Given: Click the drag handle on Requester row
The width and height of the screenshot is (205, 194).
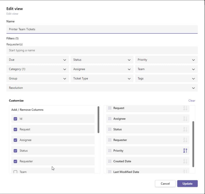Looking at the screenshot, I should [110, 140].
